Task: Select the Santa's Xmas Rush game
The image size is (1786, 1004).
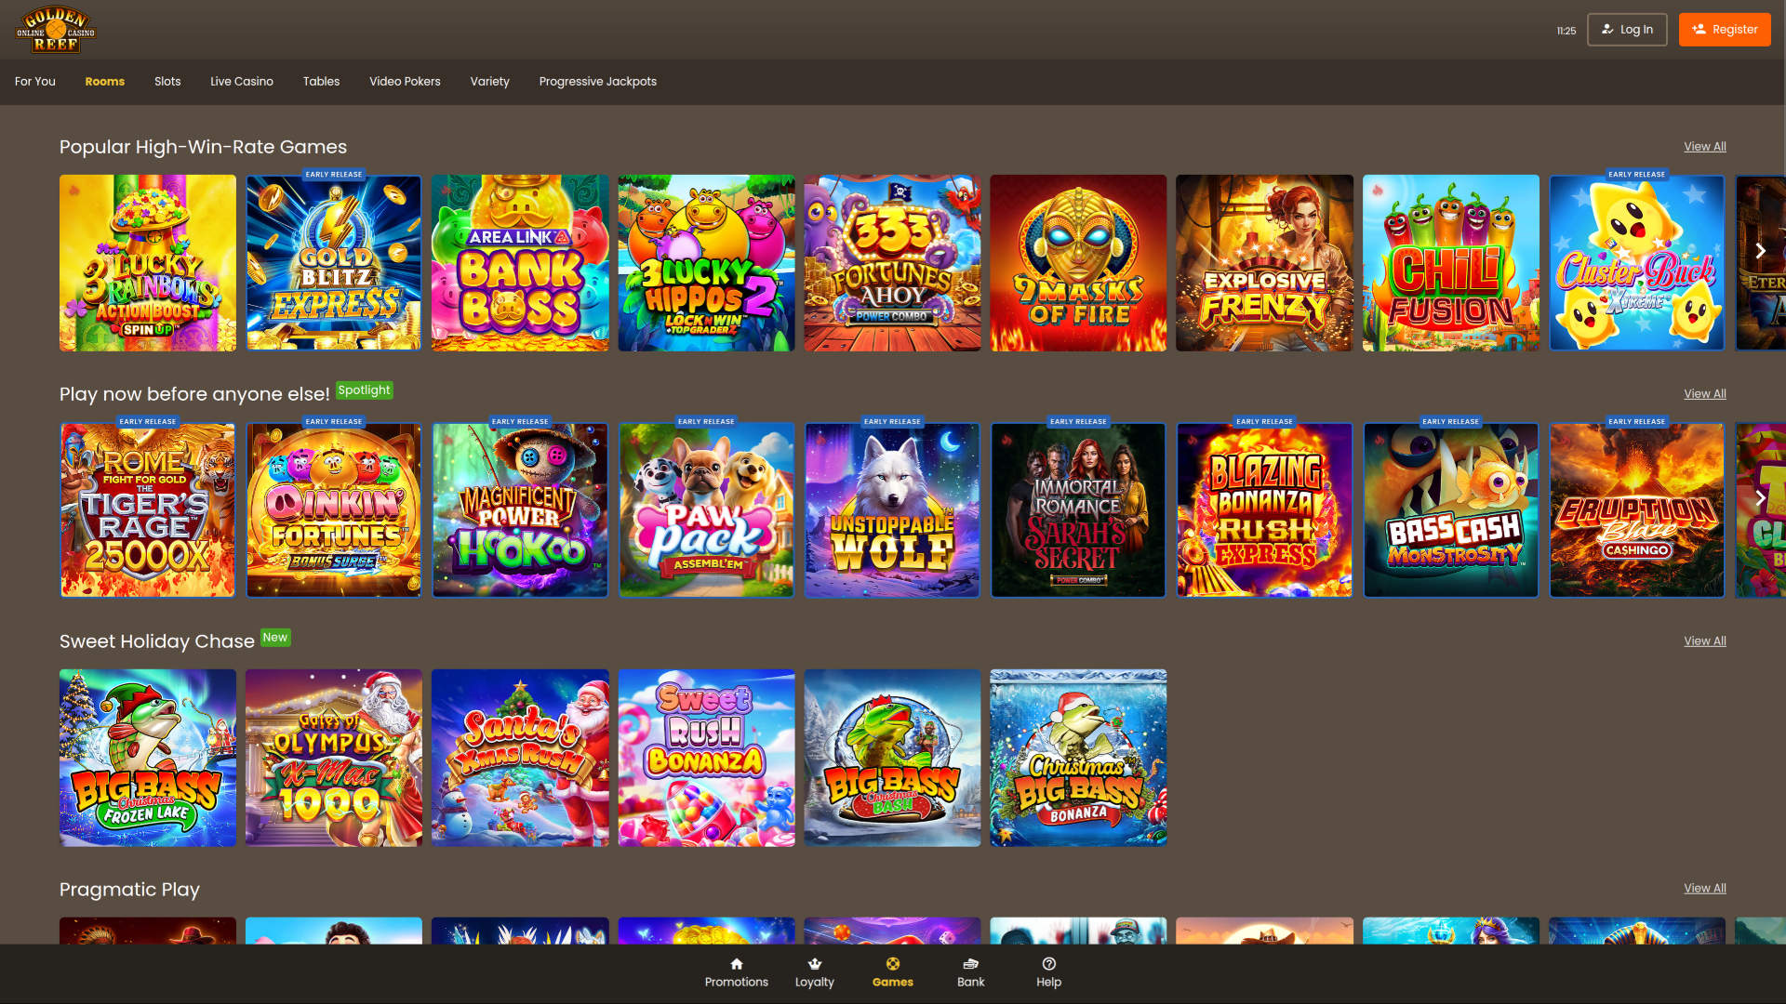Action: click(x=519, y=758)
